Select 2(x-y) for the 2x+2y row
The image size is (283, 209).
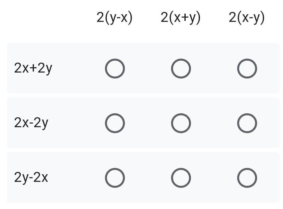[x=247, y=69]
